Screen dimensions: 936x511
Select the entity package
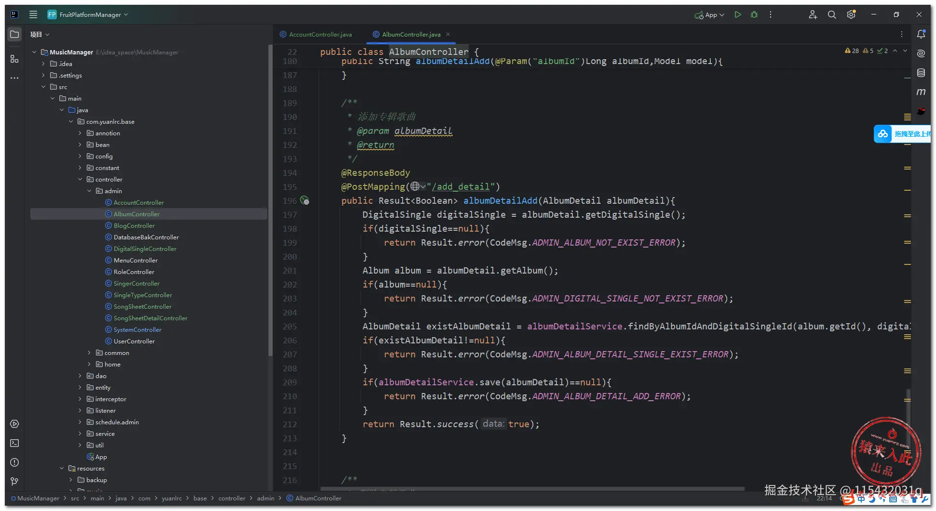103,387
